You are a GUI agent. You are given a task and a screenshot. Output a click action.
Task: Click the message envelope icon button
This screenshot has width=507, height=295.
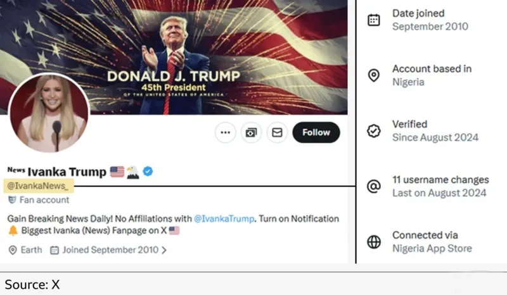tap(277, 132)
